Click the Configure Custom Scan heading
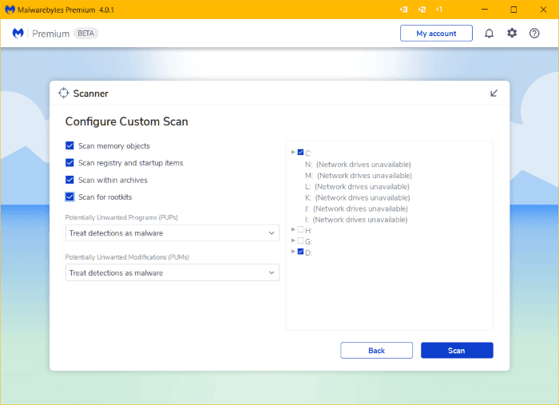Viewport: 559px width, 405px height. (x=126, y=121)
